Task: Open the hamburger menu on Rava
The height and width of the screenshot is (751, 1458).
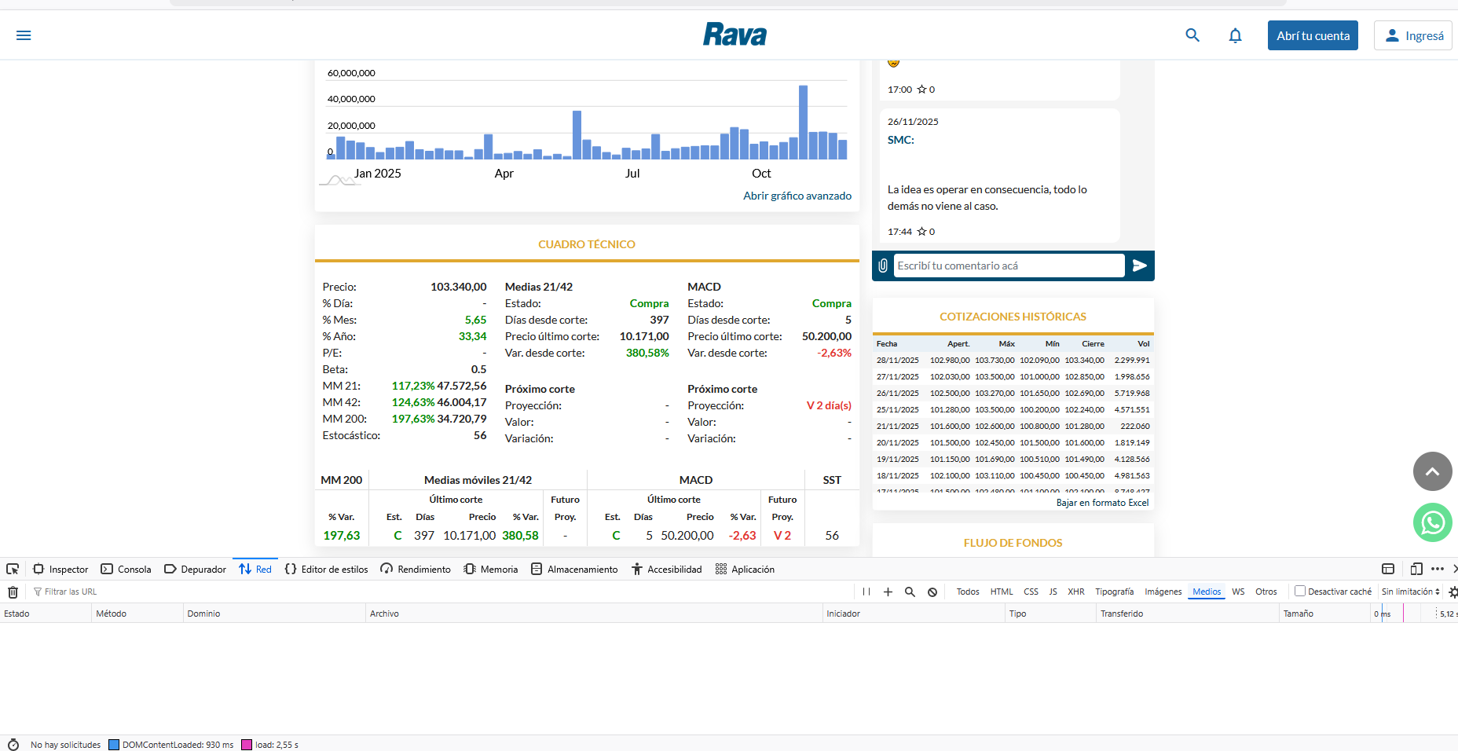Action: tap(24, 35)
